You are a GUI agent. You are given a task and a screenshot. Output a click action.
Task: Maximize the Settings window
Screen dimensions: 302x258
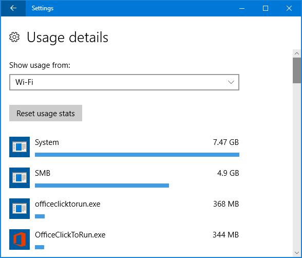266,8
